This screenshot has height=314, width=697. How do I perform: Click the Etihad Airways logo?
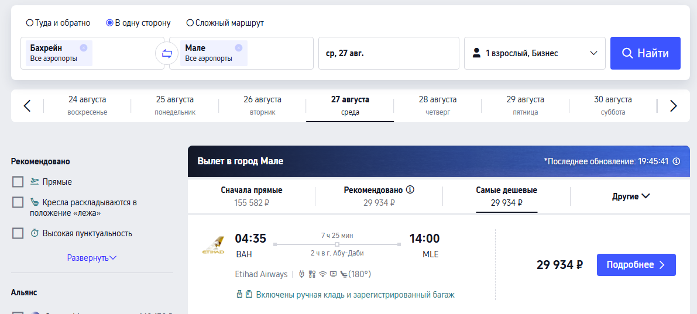214,246
